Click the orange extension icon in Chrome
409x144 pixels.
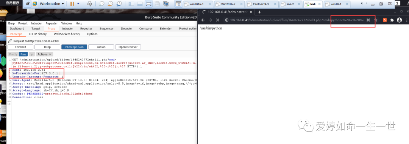coord(384,20)
